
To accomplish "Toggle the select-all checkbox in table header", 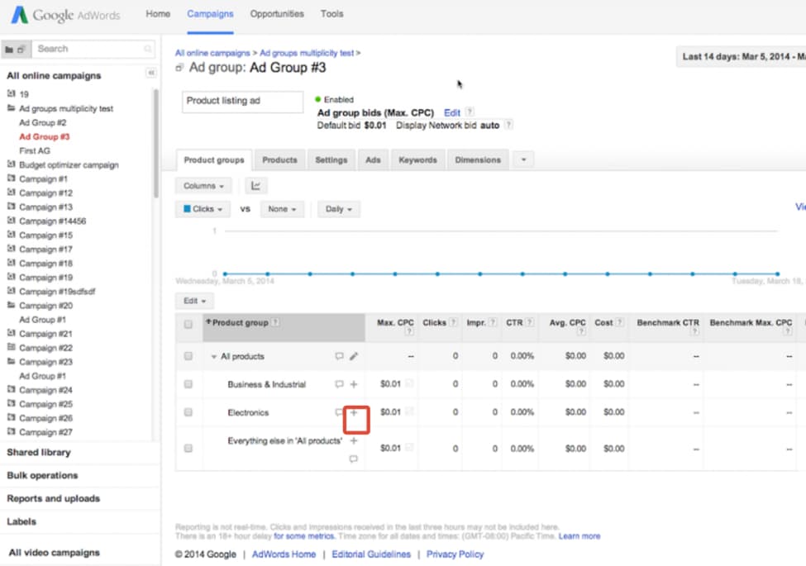I will coord(188,324).
